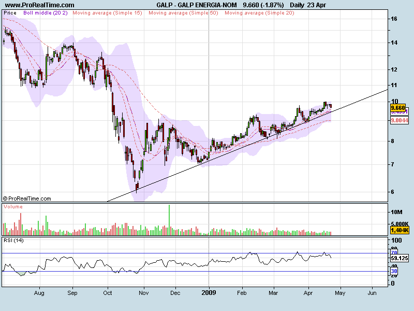Click the 7 price axis label
The image size is (414, 311).
393,164
